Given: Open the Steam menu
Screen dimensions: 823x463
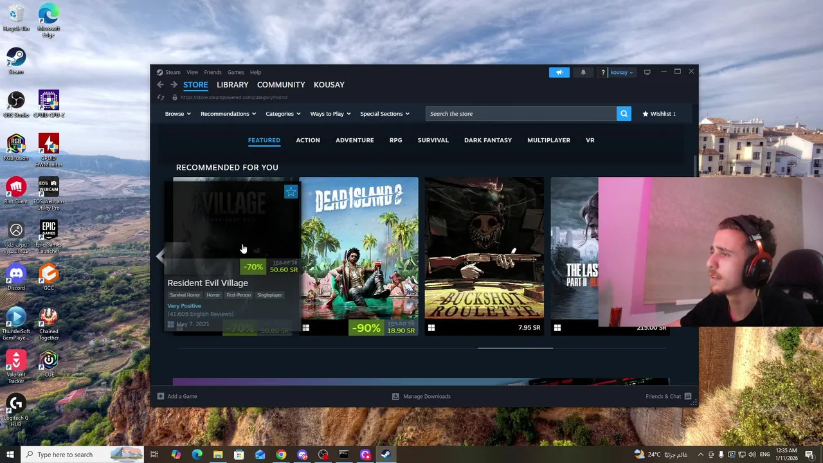Looking at the screenshot, I should pos(173,73).
